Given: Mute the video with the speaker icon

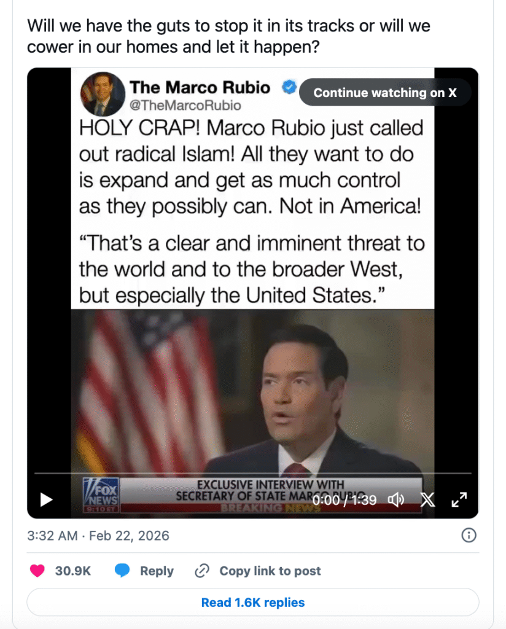Looking at the screenshot, I should (396, 500).
